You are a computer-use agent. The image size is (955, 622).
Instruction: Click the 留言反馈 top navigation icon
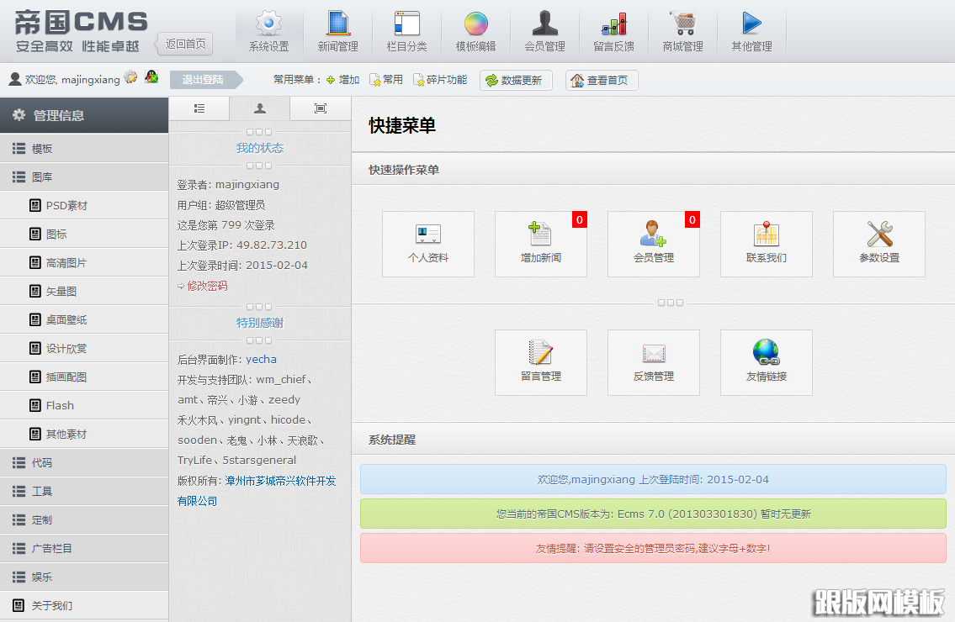[x=613, y=30]
